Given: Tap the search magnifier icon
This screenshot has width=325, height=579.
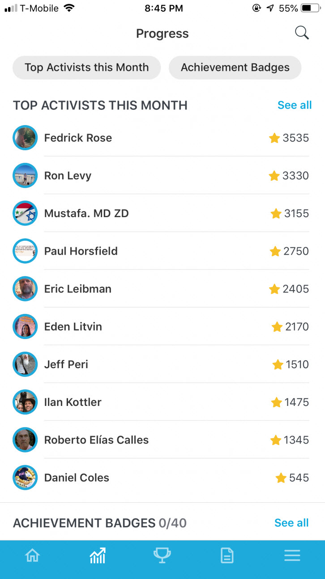Looking at the screenshot, I should coord(302,33).
